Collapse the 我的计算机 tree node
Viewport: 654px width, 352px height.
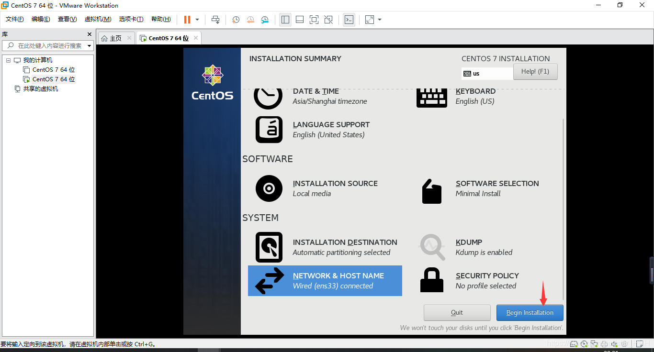pos(8,60)
